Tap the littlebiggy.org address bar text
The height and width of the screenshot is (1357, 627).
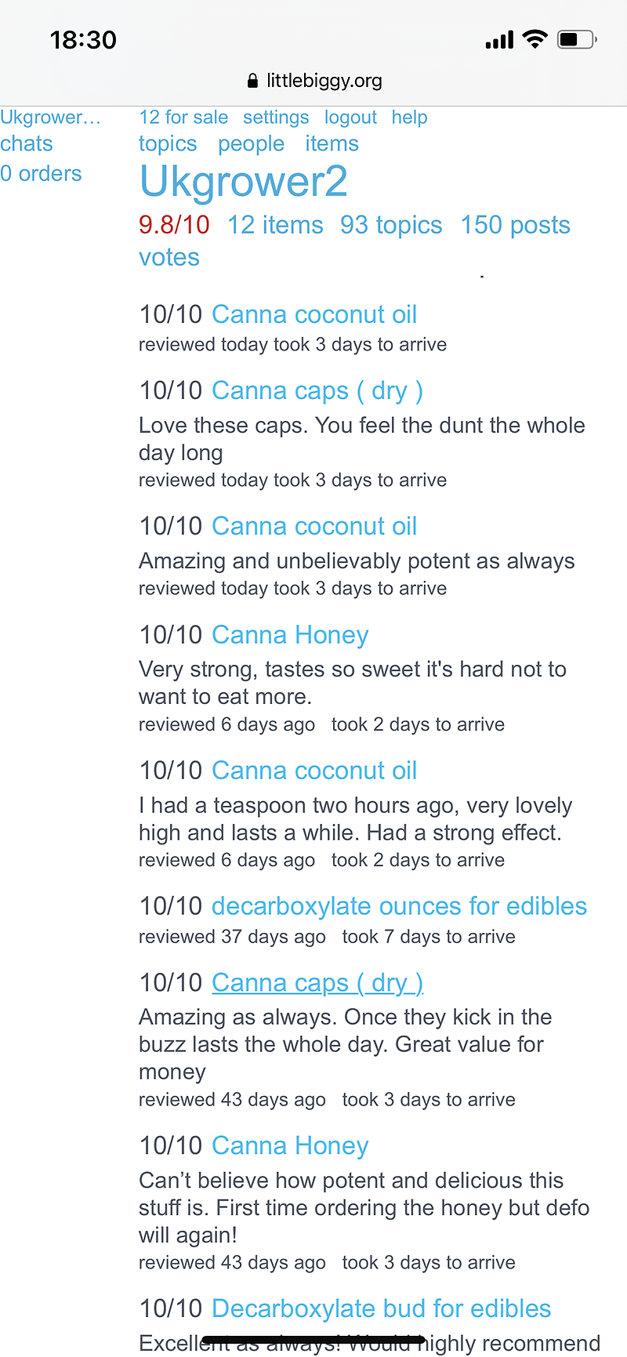(324, 81)
